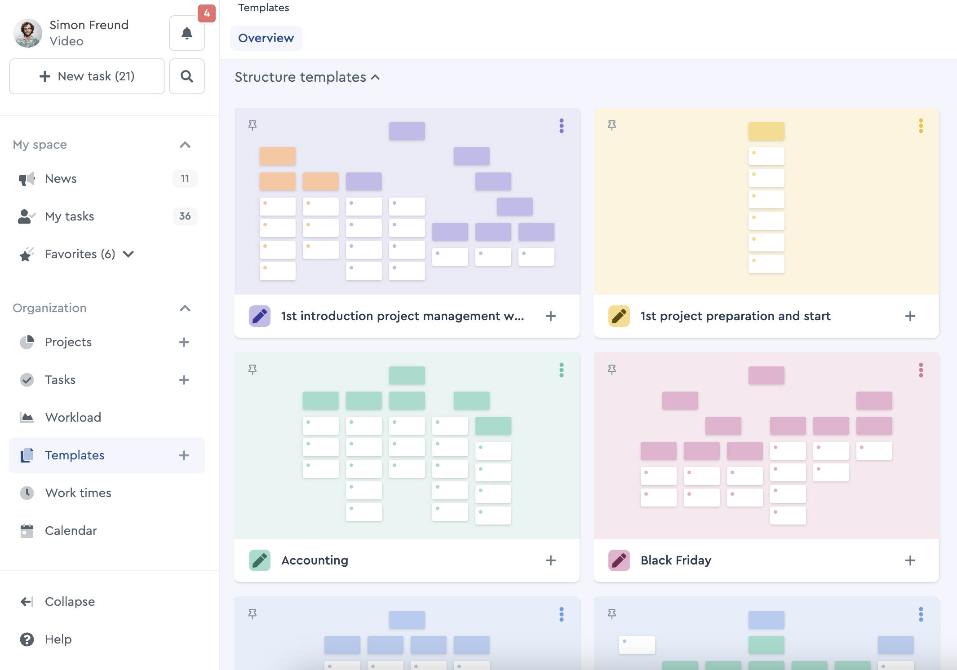The height and width of the screenshot is (670, 957).
Task: Open the Accounting template preview thumbnail
Action: [x=407, y=445]
